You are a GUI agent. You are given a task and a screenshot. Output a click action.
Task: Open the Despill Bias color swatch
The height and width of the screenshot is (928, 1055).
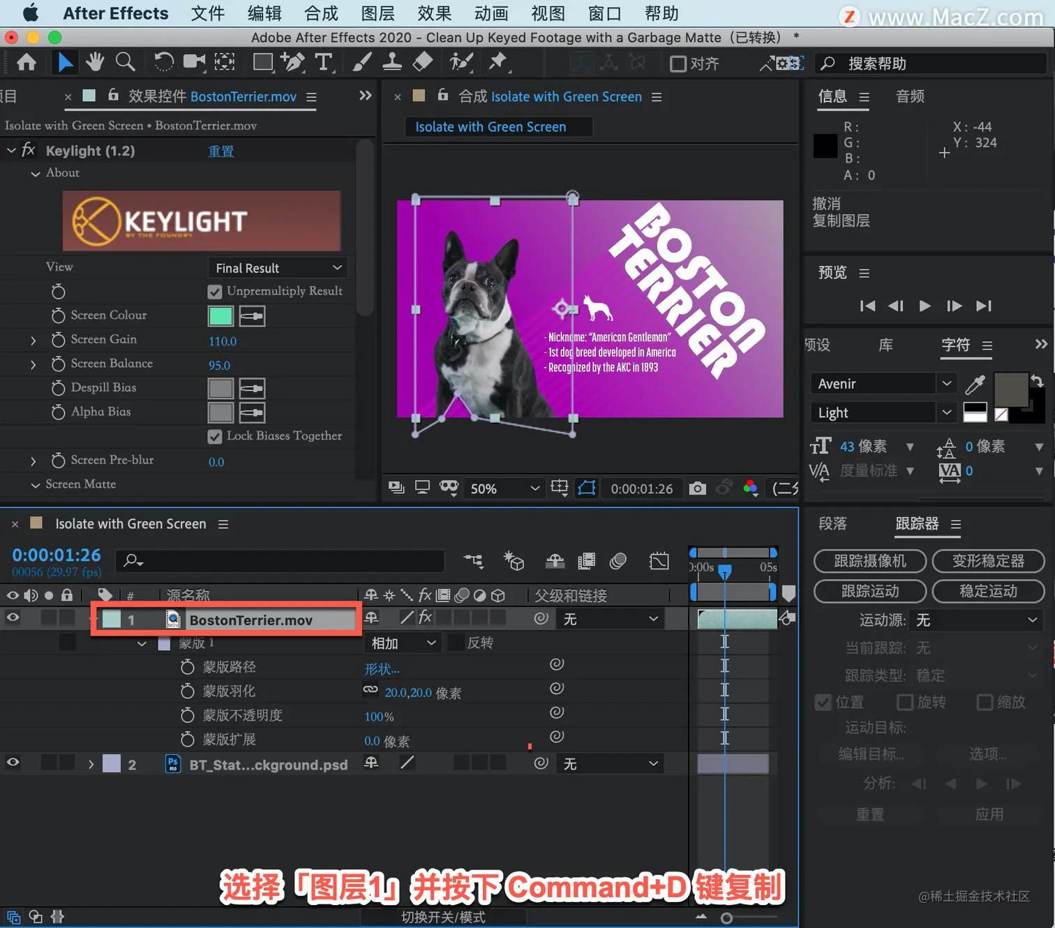(x=220, y=388)
